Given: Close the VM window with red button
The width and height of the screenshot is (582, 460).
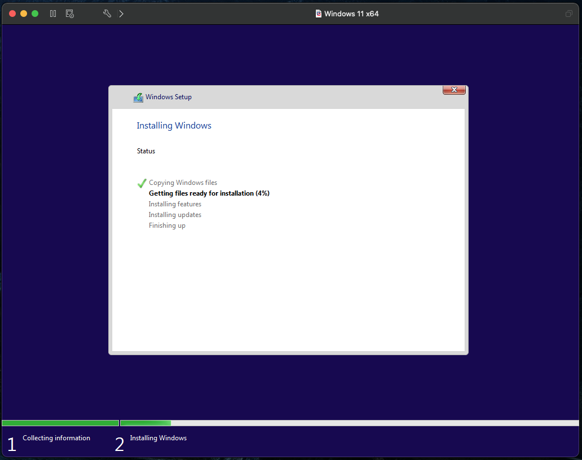Looking at the screenshot, I should (12, 14).
